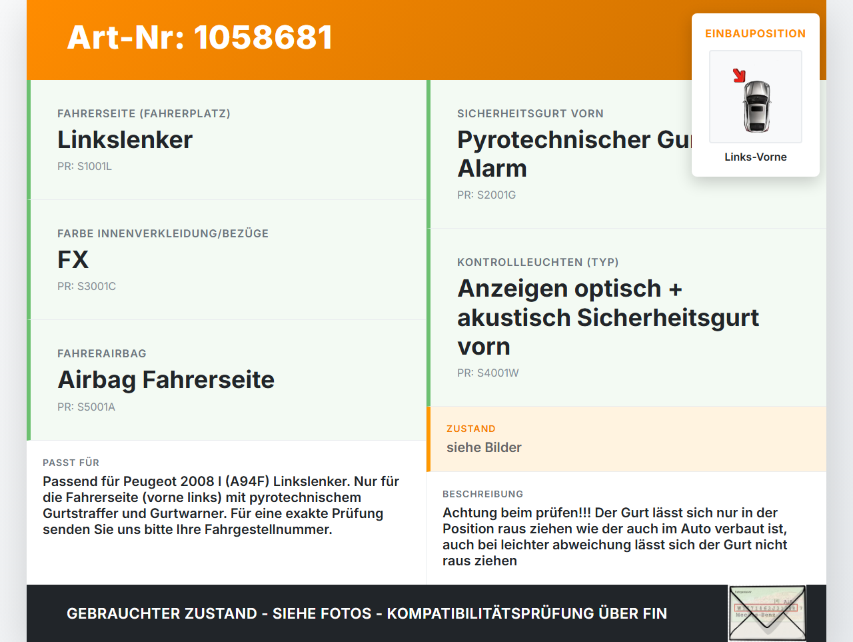Click the BESCHREIBUNG label

click(482, 494)
